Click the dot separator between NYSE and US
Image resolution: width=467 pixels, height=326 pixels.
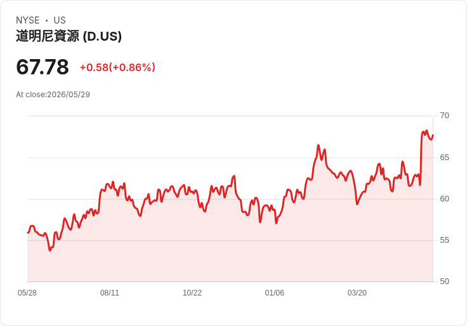click(46, 20)
